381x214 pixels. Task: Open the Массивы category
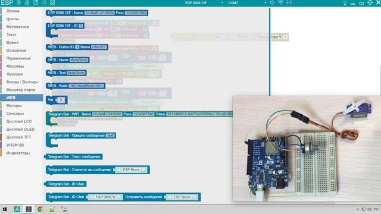point(15,66)
